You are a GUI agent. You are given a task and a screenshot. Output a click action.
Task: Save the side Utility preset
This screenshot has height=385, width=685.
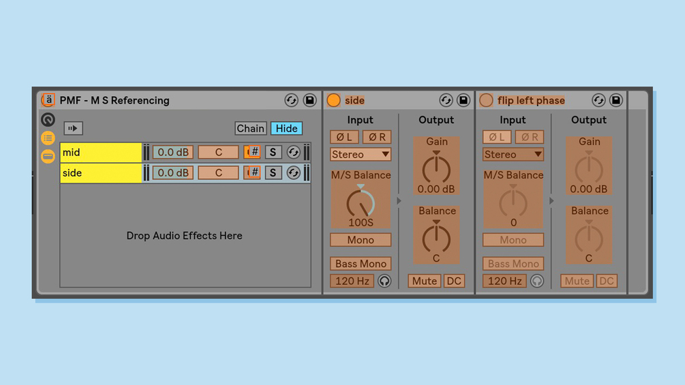click(x=463, y=100)
